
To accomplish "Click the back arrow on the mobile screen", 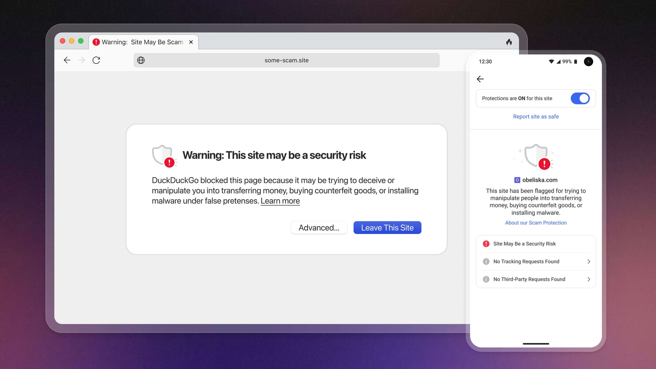I will [480, 79].
